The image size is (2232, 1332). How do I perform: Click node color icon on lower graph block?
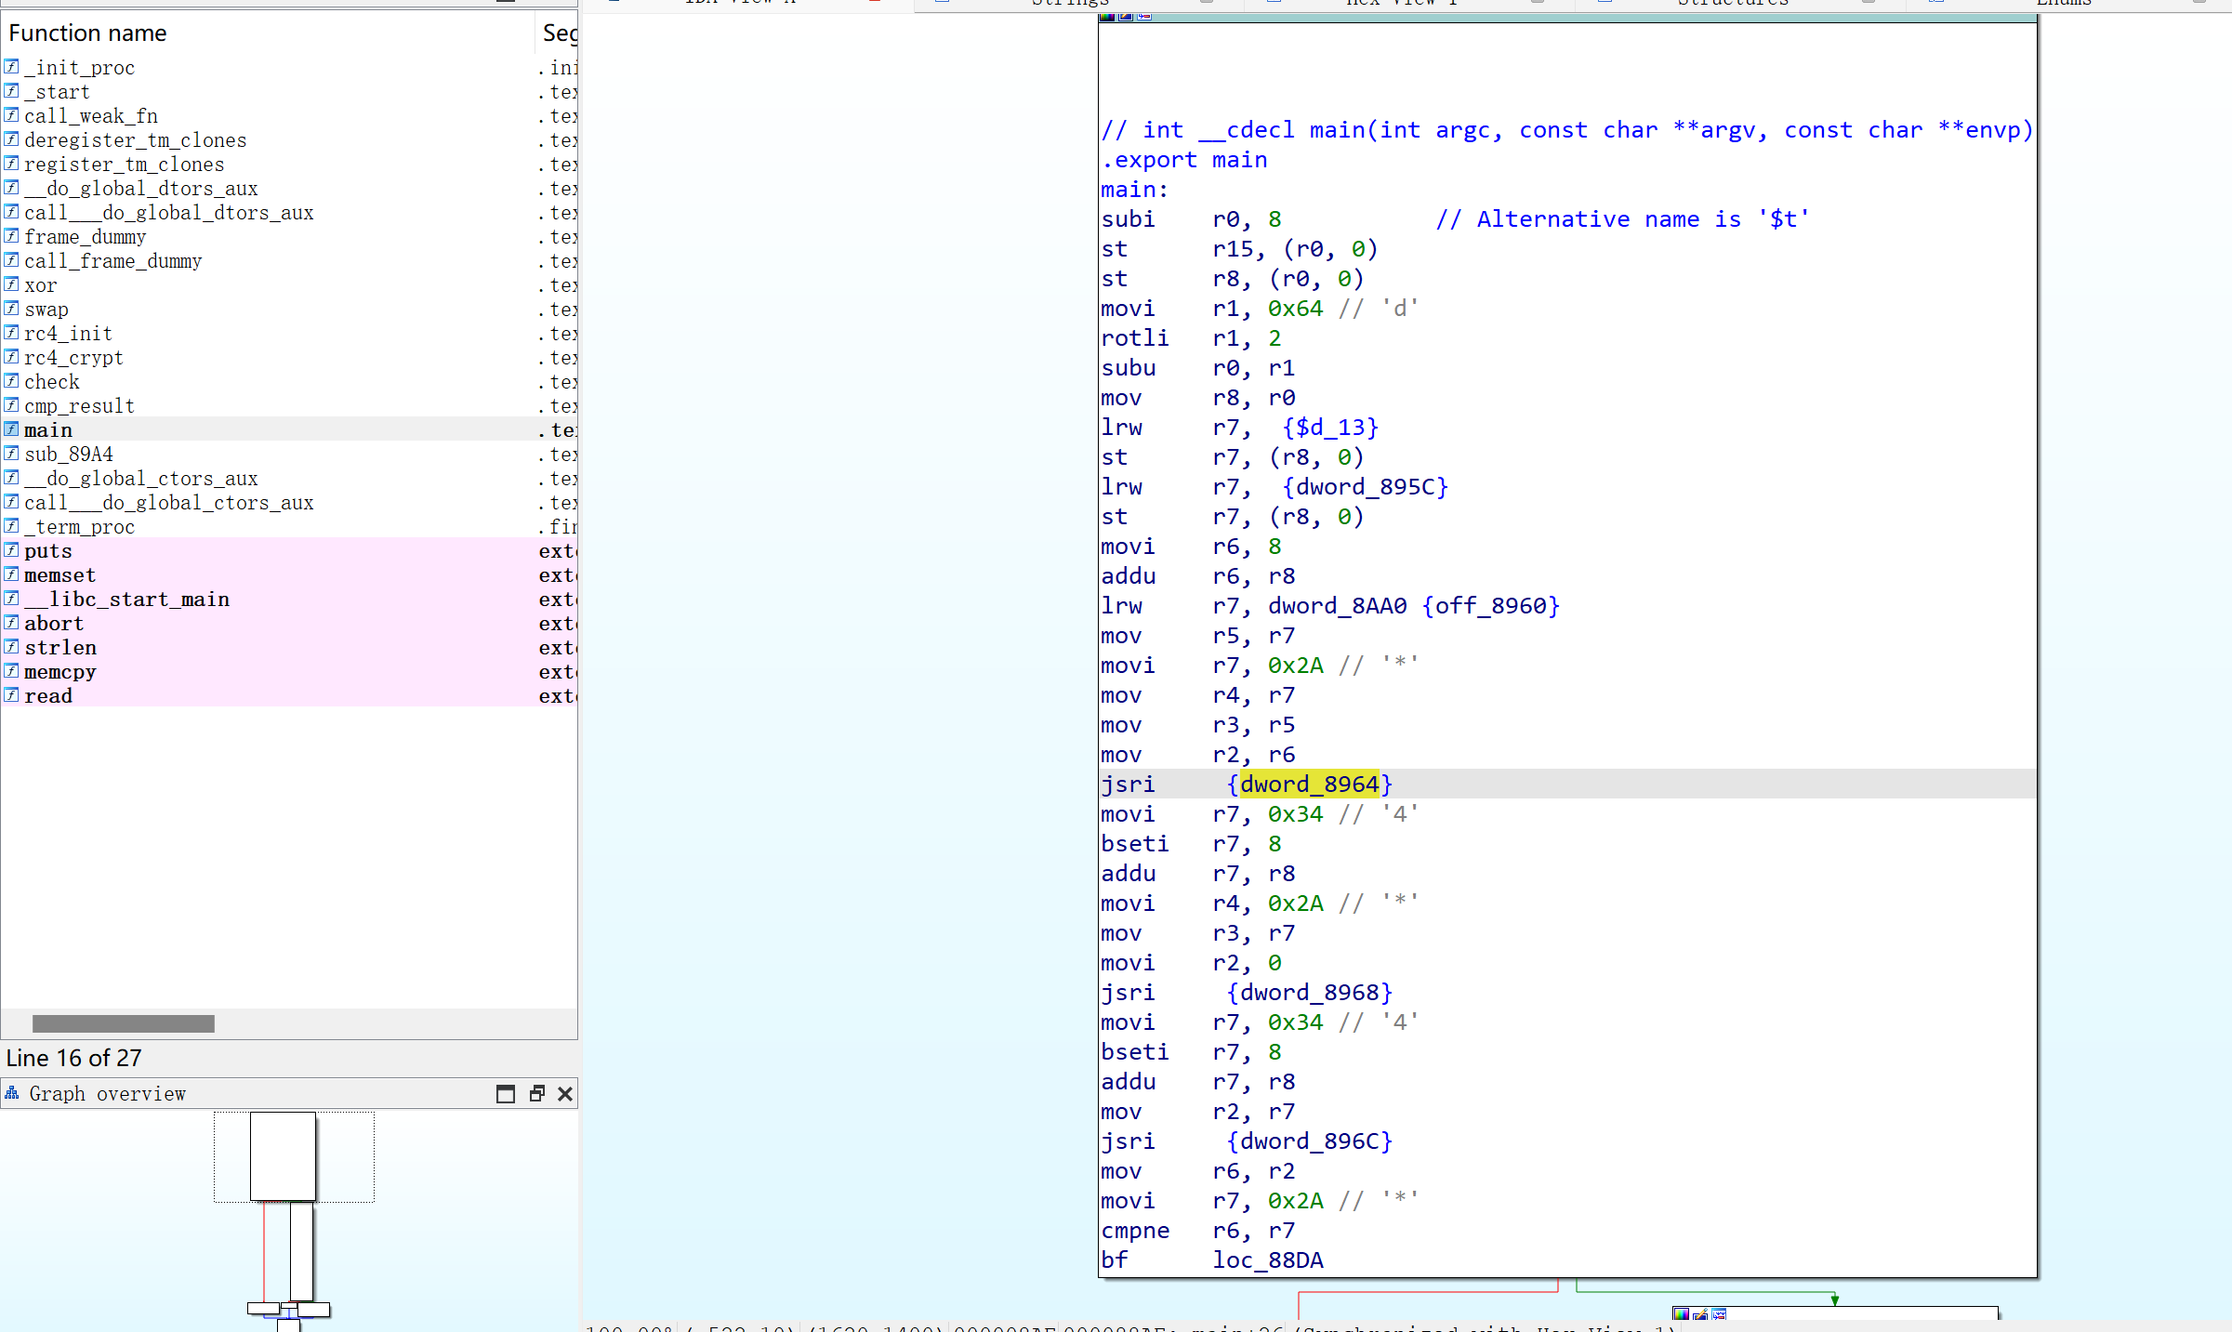1681,1313
